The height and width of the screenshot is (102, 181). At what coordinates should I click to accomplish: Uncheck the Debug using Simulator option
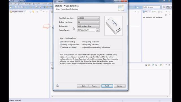(x=61, y=44)
